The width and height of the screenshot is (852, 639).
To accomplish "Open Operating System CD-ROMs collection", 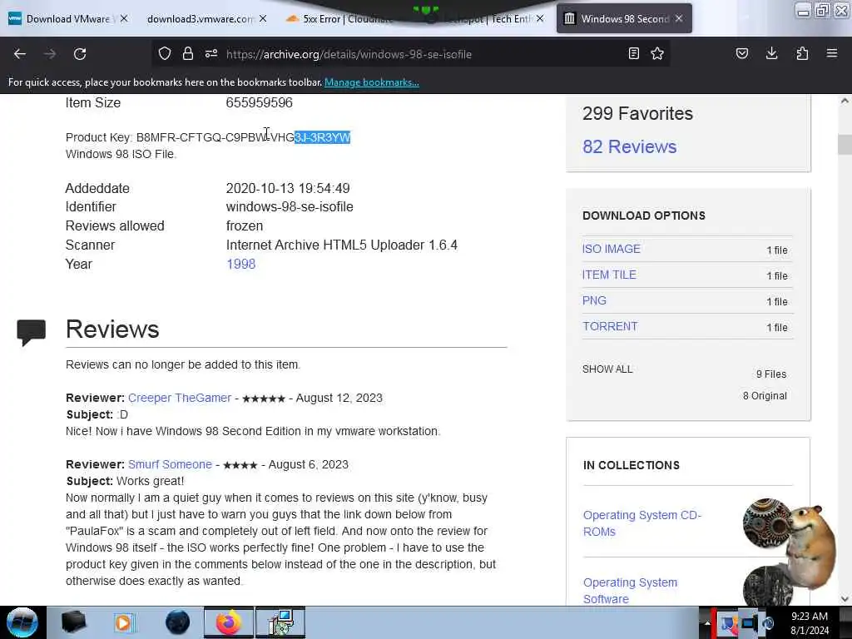I will (642, 523).
